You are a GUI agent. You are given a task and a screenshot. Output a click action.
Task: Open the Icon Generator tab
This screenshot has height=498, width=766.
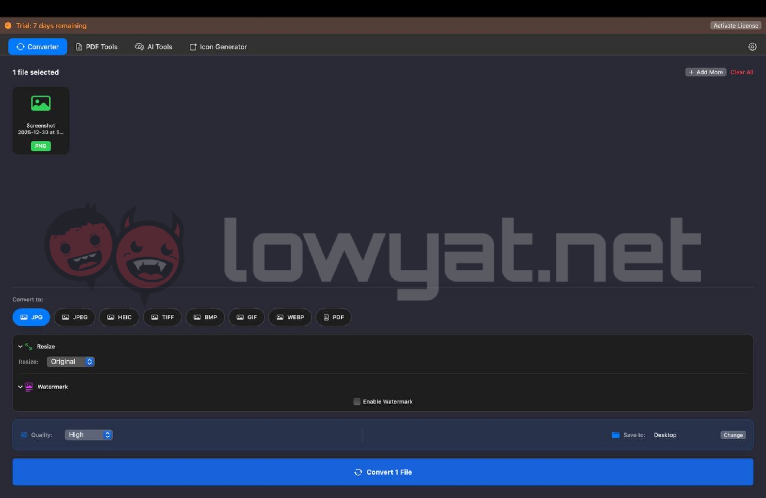(x=218, y=47)
